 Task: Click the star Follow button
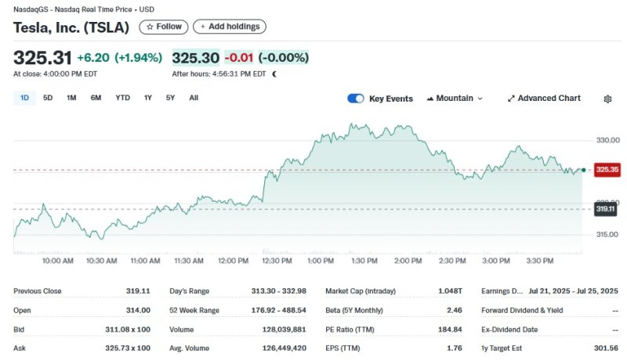point(164,27)
